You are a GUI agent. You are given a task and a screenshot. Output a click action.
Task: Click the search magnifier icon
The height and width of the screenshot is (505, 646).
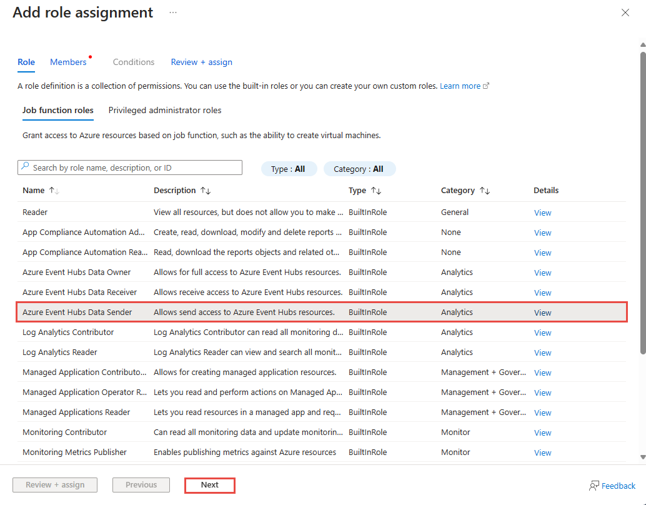(25, 167)
